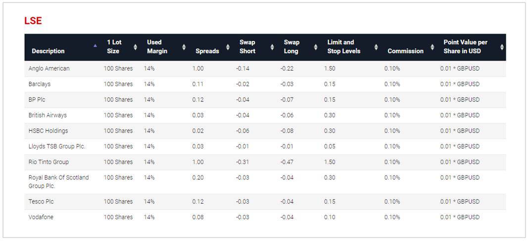Toggle sort icon next to Used Margin

click(184, 47)
